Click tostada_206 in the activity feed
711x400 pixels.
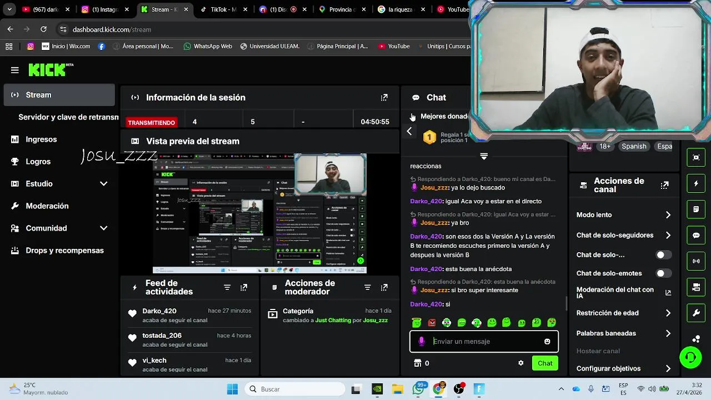[x=162, y=336]
